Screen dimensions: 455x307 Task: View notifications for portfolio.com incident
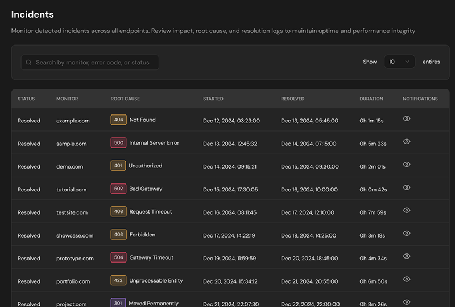coord(407,280)
